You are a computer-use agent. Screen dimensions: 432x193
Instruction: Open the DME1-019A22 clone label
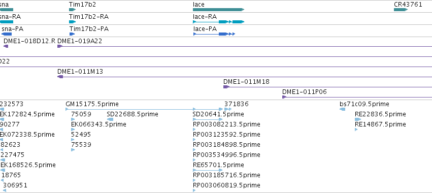coord(80,41)
